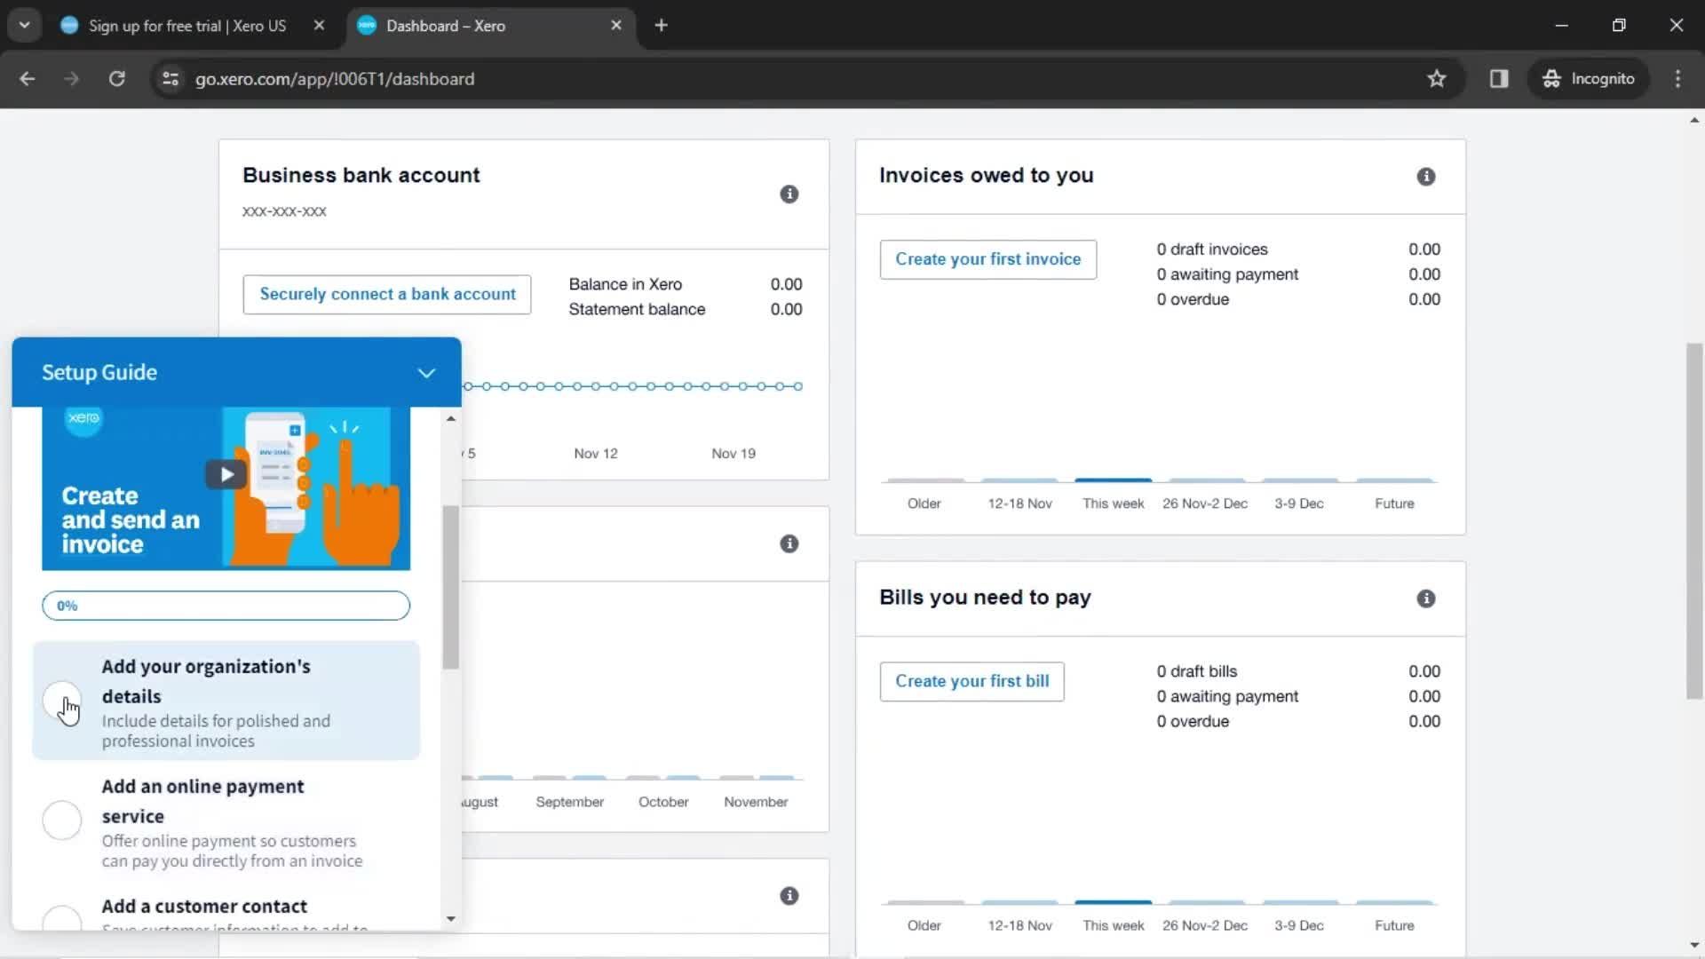Click the Setup Guide scrollbar thumb
This screenshot has height=959, width=1705.
click(x=451, y=587)
